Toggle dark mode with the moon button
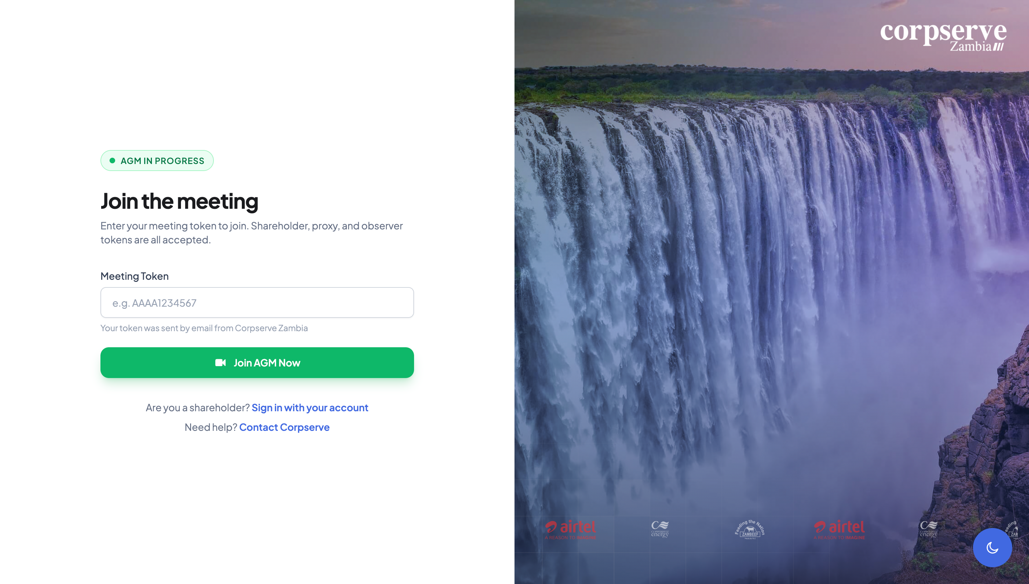1029x584 pixels. pyautogui.click(x=992, y=547)
